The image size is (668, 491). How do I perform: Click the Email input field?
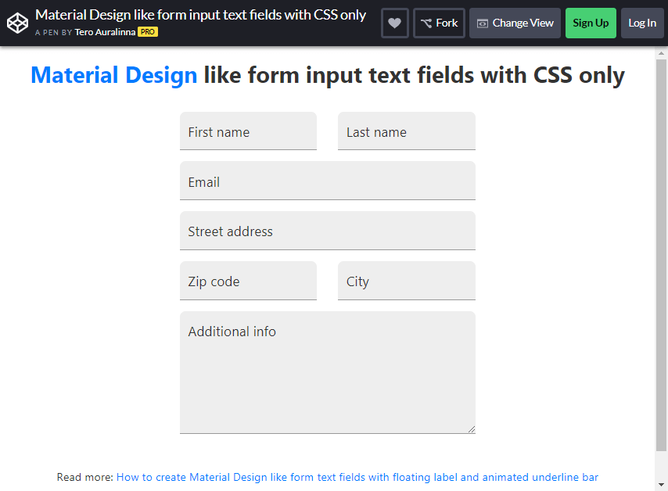pos(327,181)
